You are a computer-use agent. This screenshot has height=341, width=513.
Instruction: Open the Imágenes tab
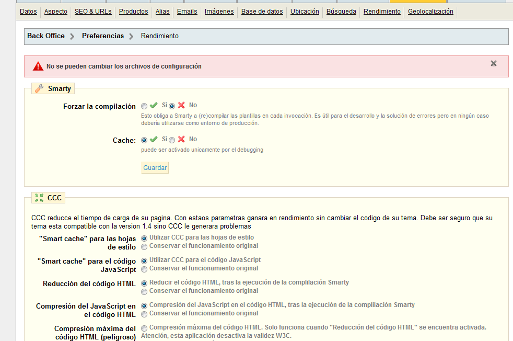[x=219, y=12]
